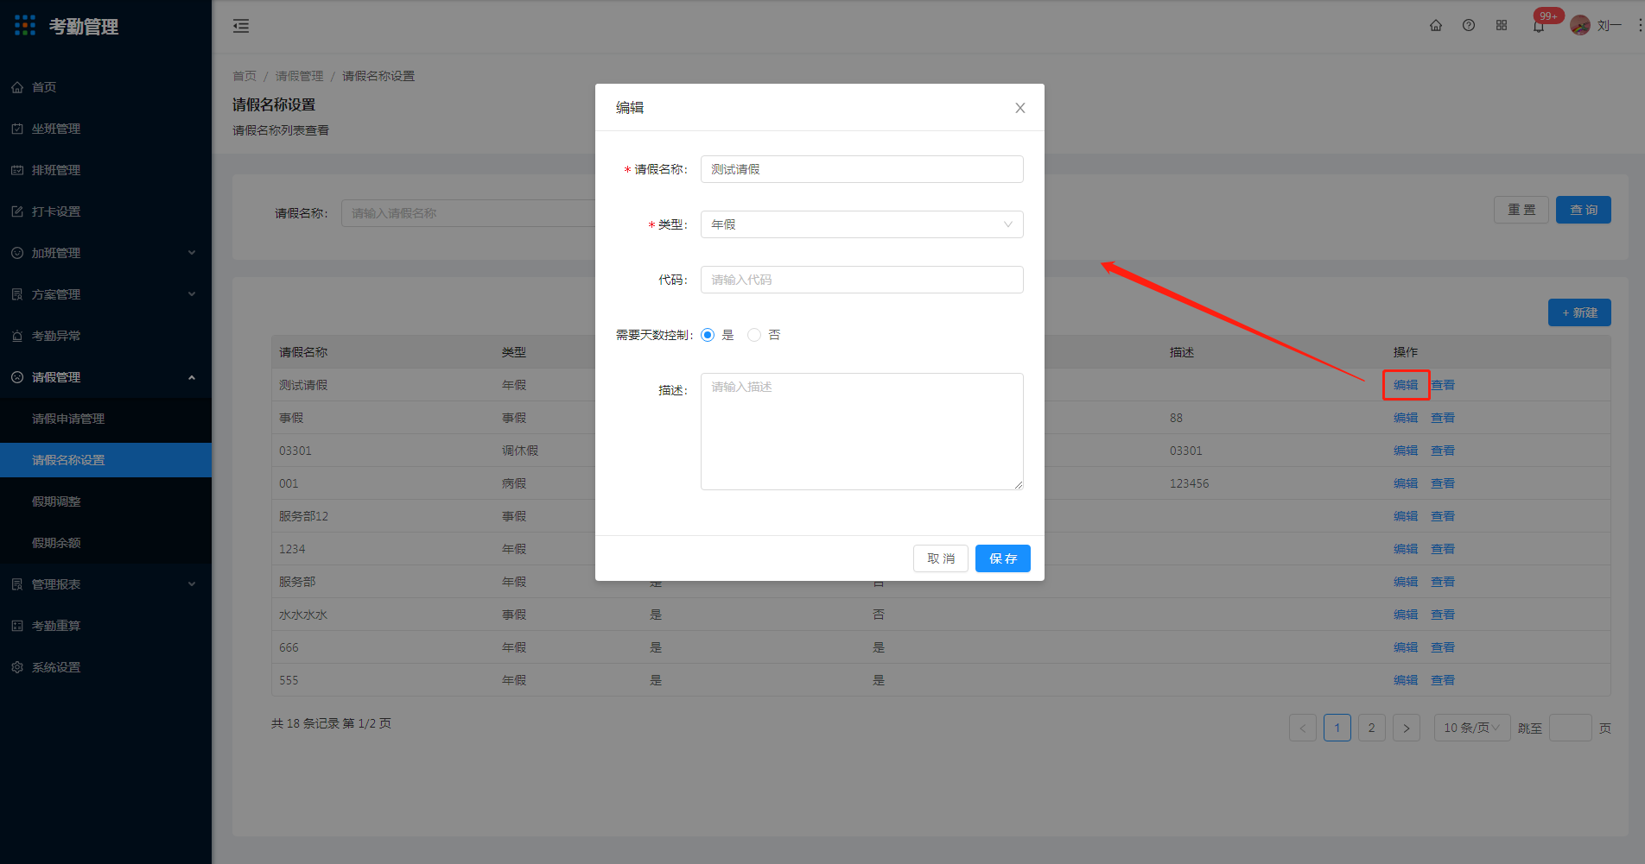Click the 查询 button
The height and width of the screenshot is (864, 1645).
tap(1583, 210)
